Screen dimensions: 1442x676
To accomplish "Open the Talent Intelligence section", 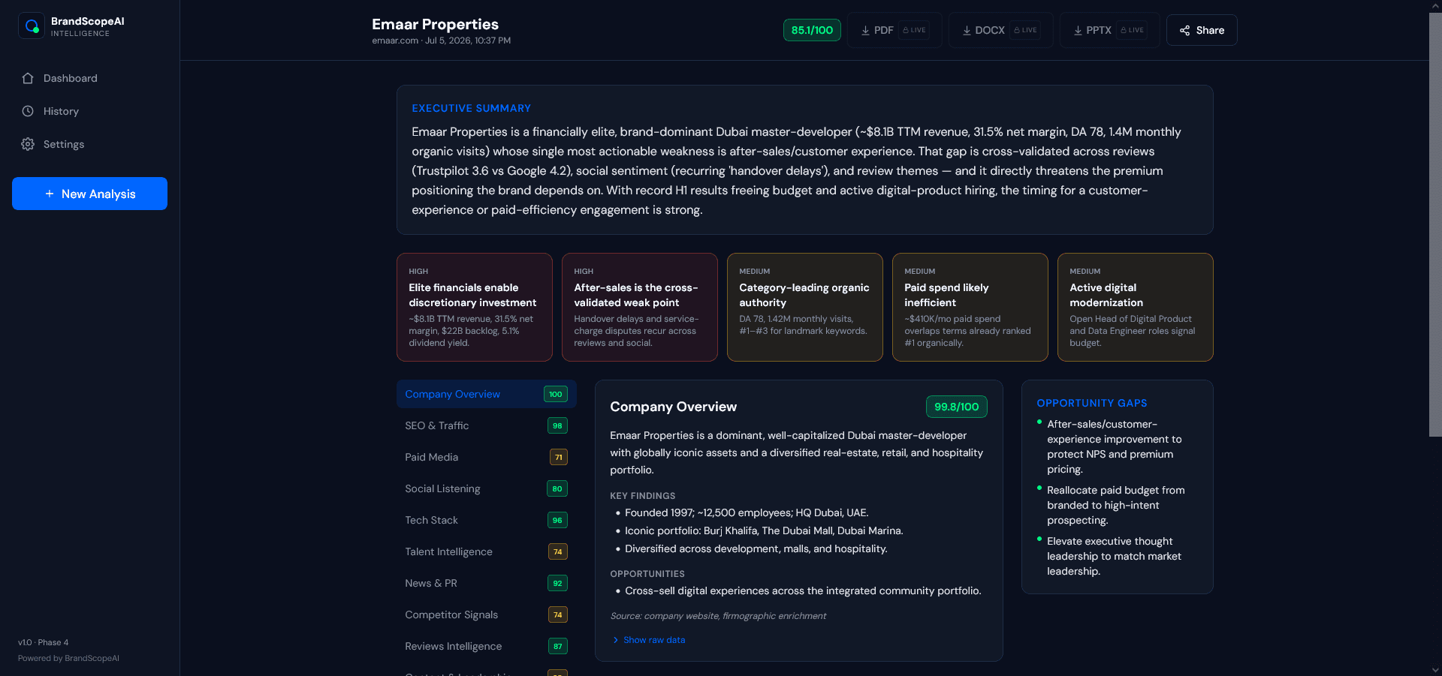I will click(x=486, y=551).
